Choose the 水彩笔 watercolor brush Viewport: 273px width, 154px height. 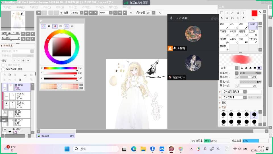tap(253, 26)
